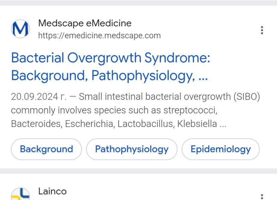The image size is (277, 200).
Task: Open the three-dot menu beside Lainco
Action: 262,196
